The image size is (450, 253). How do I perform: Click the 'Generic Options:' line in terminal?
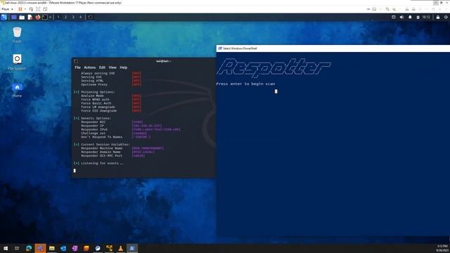pyautogui.click(x=92, y=118)
